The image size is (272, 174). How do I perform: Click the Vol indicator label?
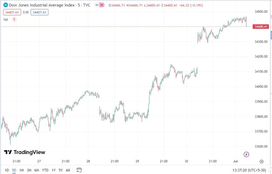6,19
